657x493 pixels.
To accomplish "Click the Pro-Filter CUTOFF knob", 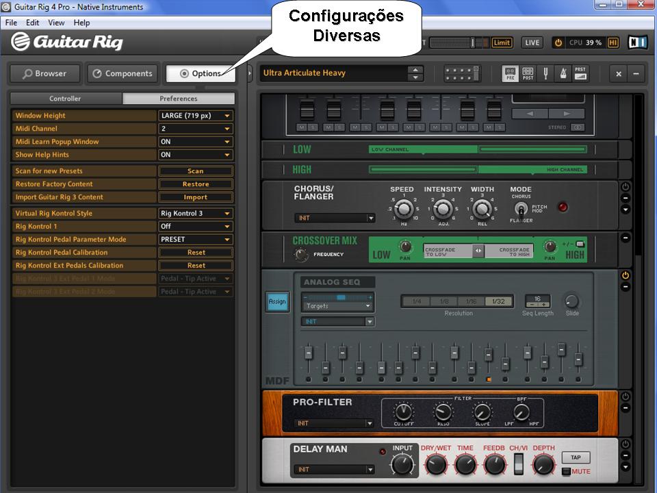I will pyautogui.click(x=403, y=412).
